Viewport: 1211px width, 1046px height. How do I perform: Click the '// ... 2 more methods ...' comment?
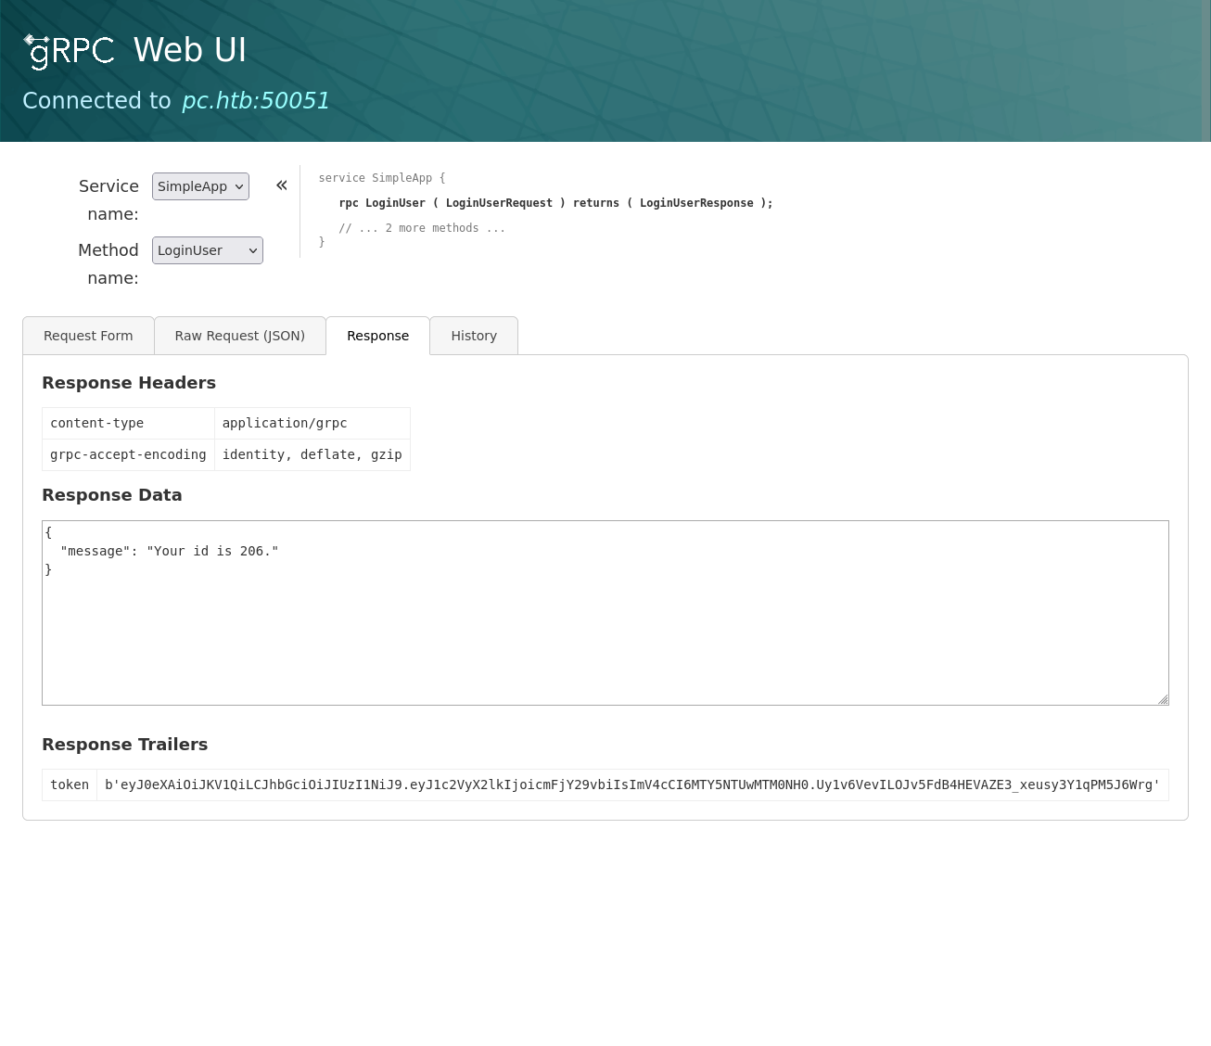click(422, 228)
